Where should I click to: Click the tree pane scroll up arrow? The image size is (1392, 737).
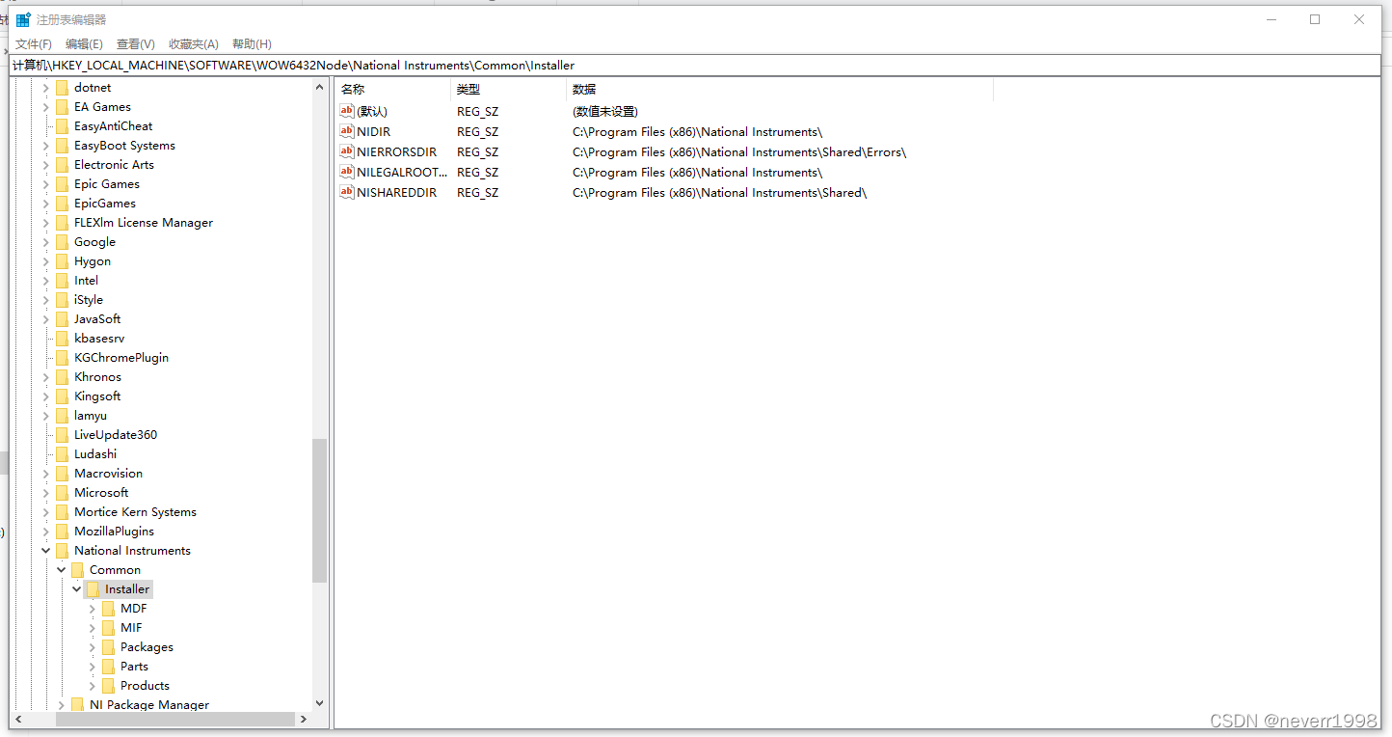(x=320, y=87)
